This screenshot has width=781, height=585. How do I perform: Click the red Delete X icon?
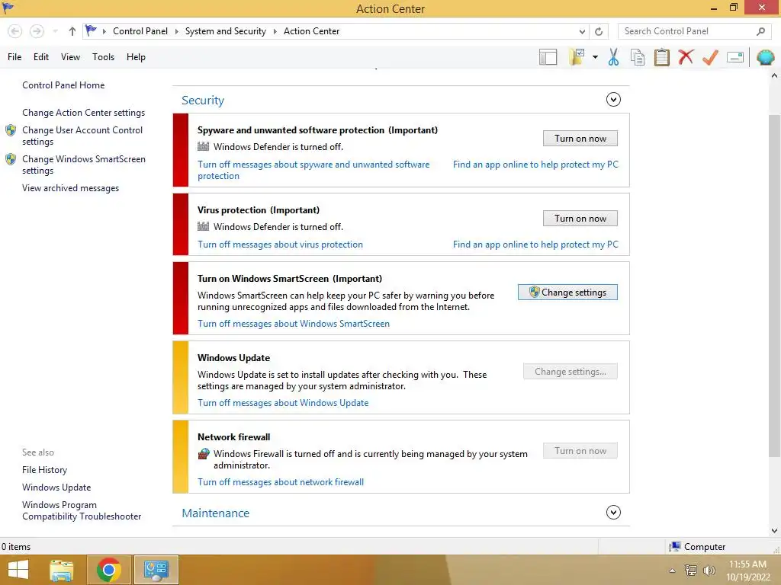(x=686, y=57)
